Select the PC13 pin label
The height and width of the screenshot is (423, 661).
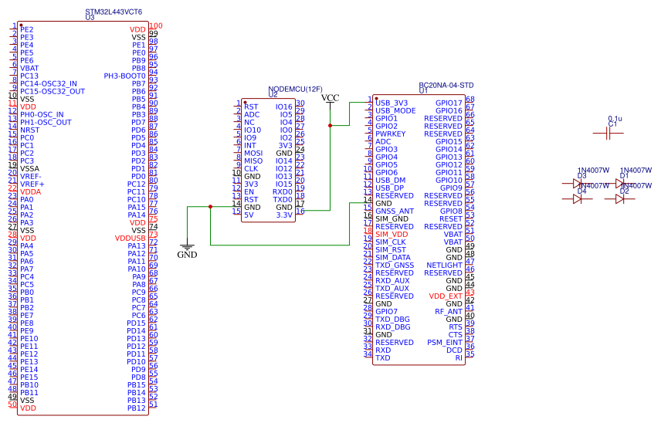29,76
